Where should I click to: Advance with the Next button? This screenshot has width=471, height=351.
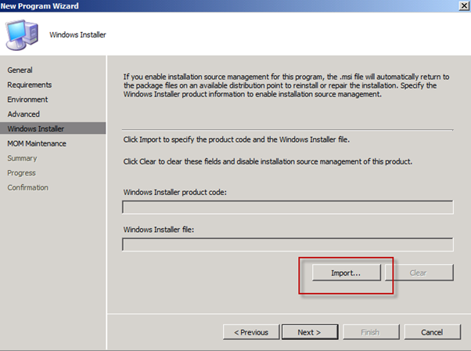point(310,332)
